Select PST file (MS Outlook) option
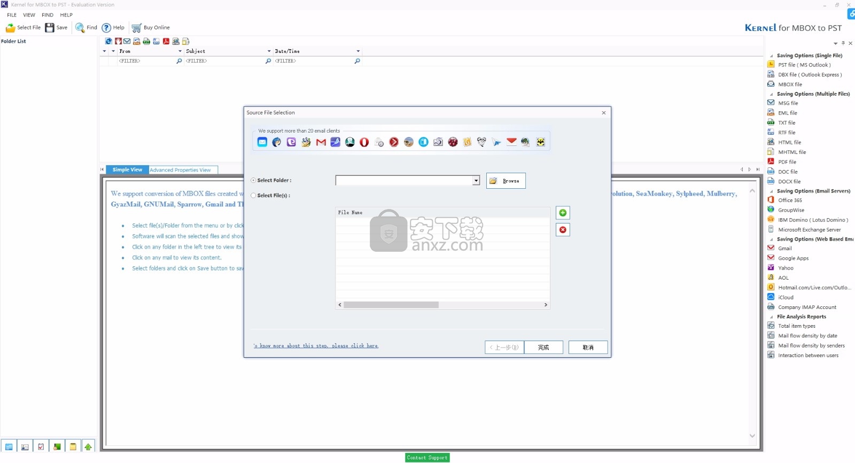 coord(804,65)
